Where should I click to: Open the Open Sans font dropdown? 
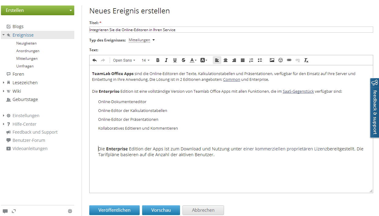click(x=124, y=60)
